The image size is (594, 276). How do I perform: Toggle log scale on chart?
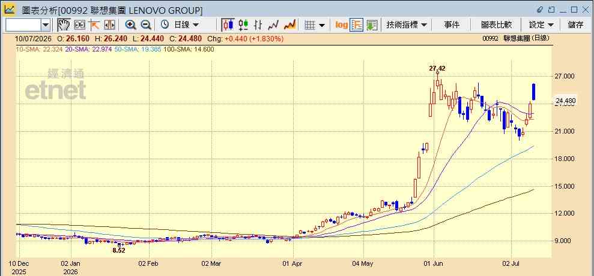[341, 25]
